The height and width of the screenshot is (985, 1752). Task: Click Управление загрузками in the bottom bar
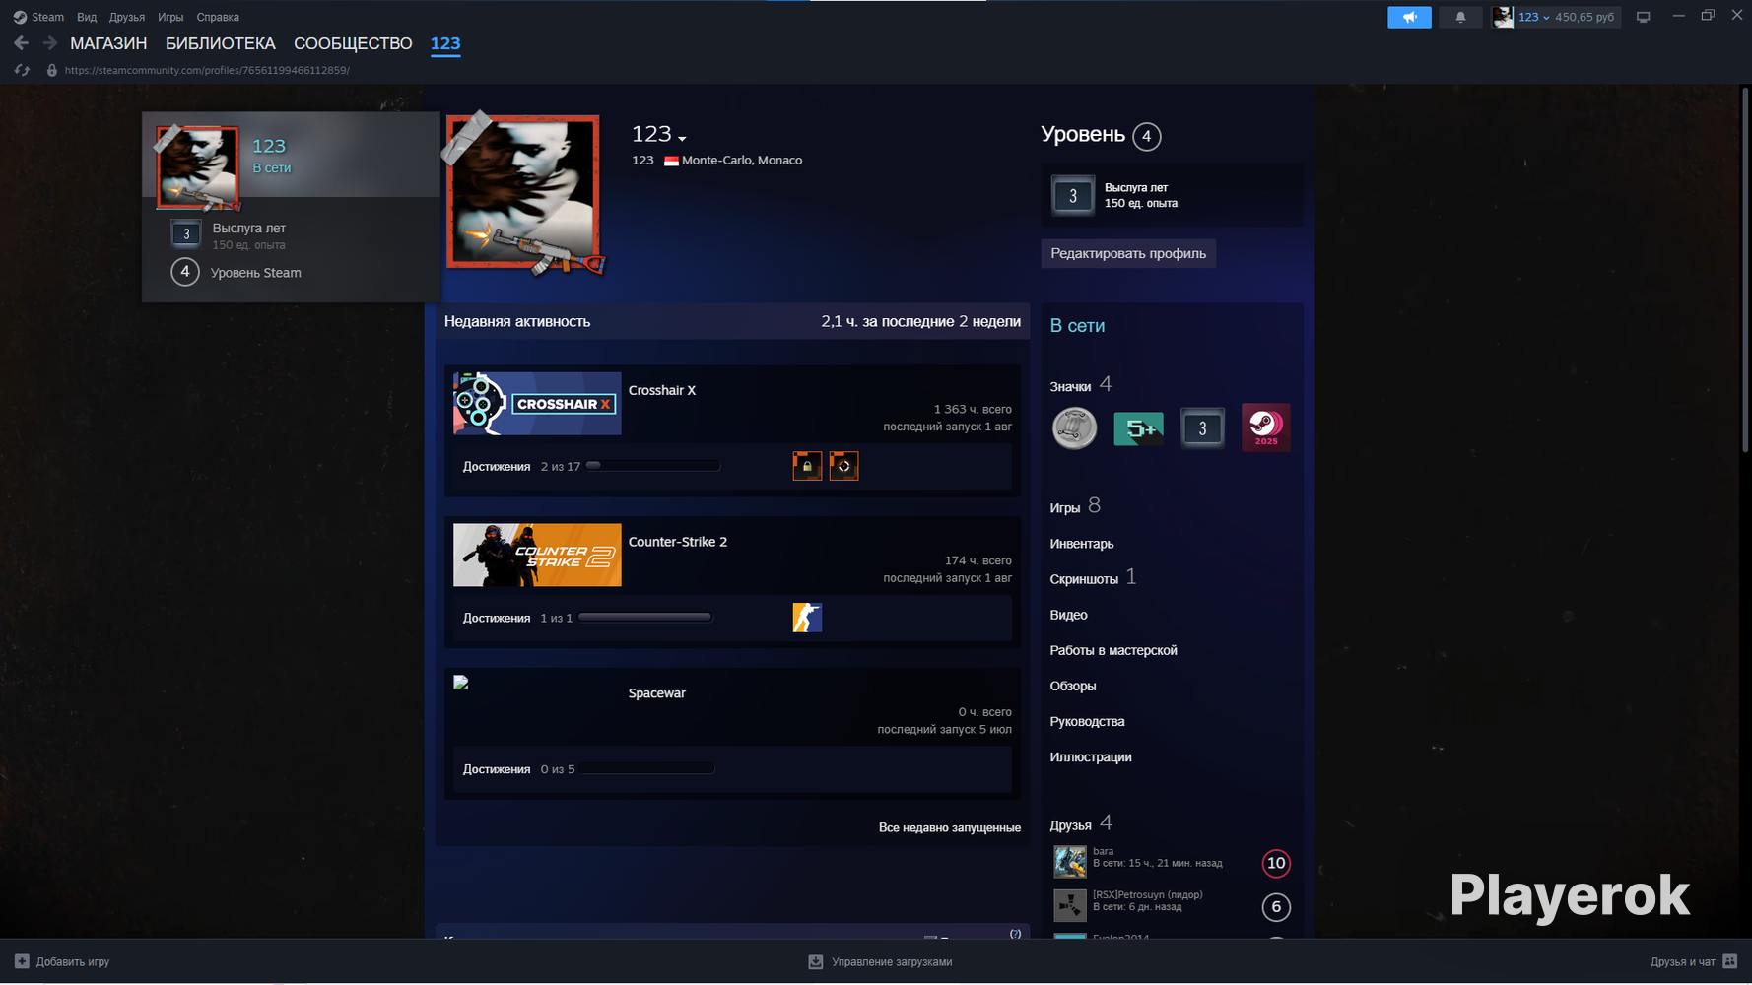[892, 962]
